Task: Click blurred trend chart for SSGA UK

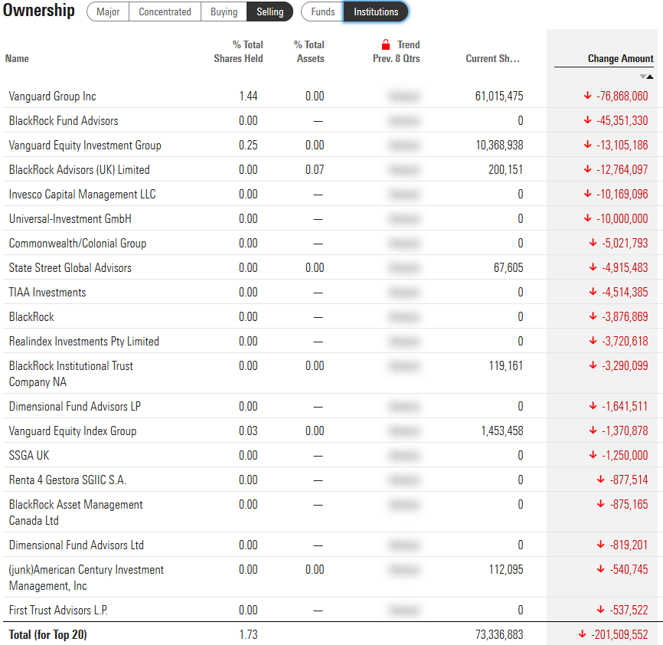Action: 404,456
